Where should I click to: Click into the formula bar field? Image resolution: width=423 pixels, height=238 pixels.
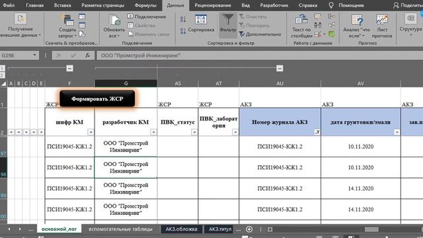point(260,56)
